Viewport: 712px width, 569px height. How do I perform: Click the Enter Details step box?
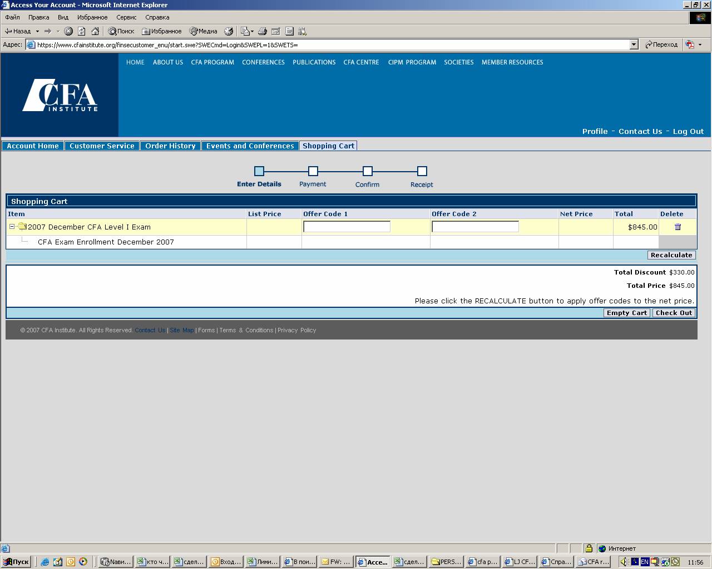pos(259,171)
